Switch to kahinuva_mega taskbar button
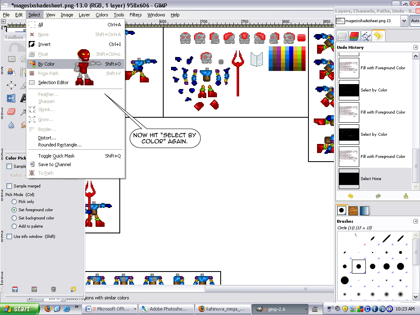Viewport: 420px width, 315px height. [x=223, y=309]
